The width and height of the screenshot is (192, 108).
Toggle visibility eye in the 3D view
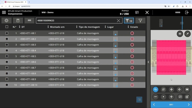(x=180, y=34)
